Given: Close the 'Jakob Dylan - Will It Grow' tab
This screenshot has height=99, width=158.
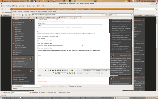Looking at the screenshot, I should click(57, 18).
